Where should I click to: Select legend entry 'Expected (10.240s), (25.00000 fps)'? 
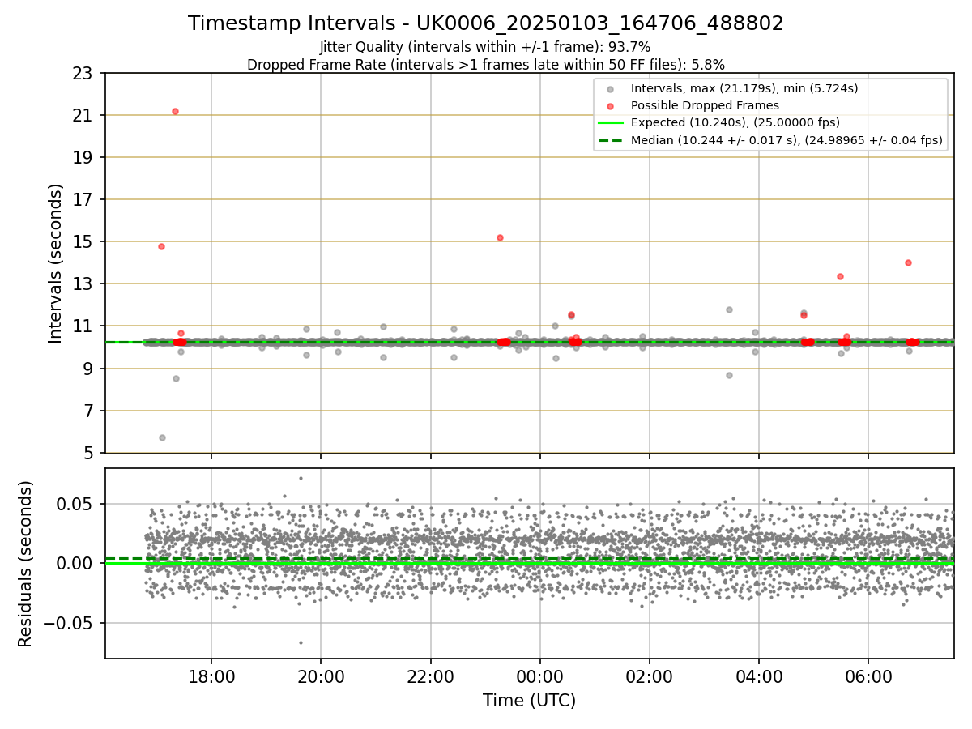pyautogui.click(x=735, y=123)
